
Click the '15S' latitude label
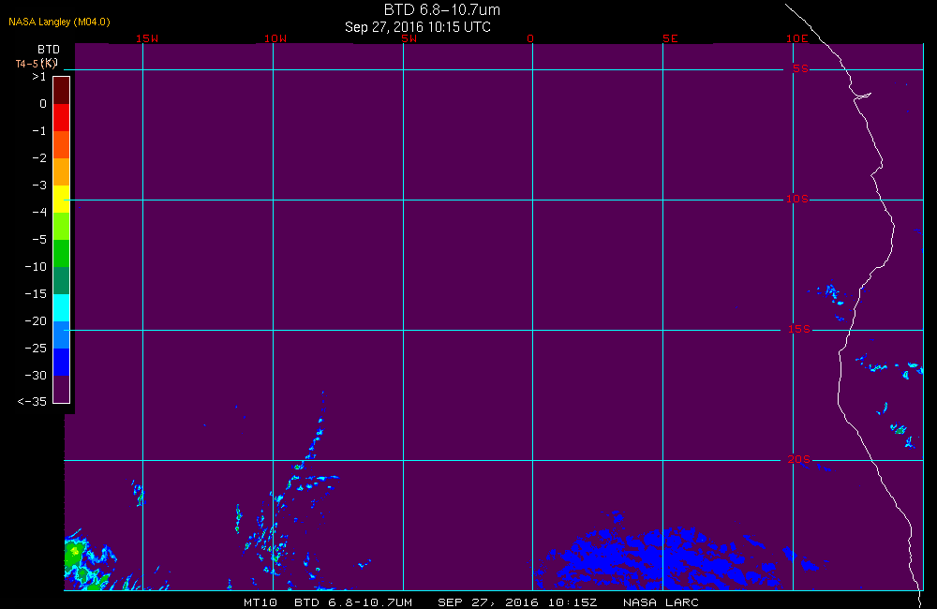799,329
